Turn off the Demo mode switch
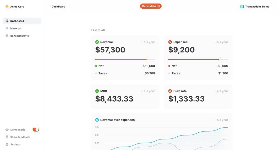 36,130
